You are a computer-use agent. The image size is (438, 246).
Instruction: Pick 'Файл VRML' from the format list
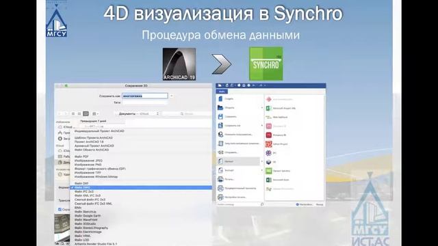(83, 236)
